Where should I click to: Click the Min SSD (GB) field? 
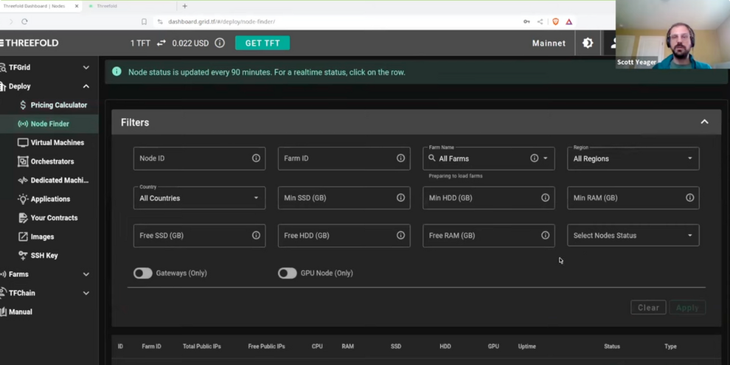click(344, 198)
